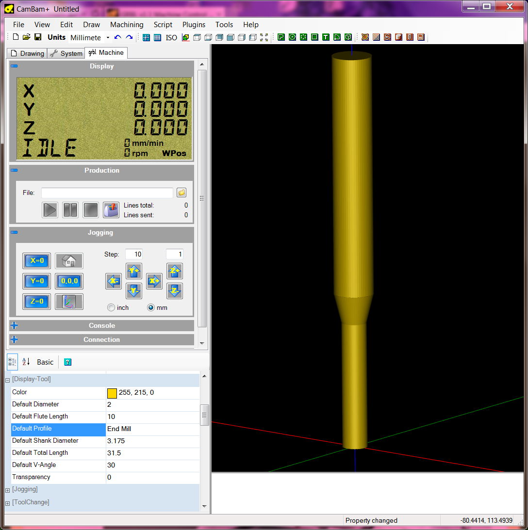Create a new file with the toolbar icon

pyautogui.click(x=16, y=37)
